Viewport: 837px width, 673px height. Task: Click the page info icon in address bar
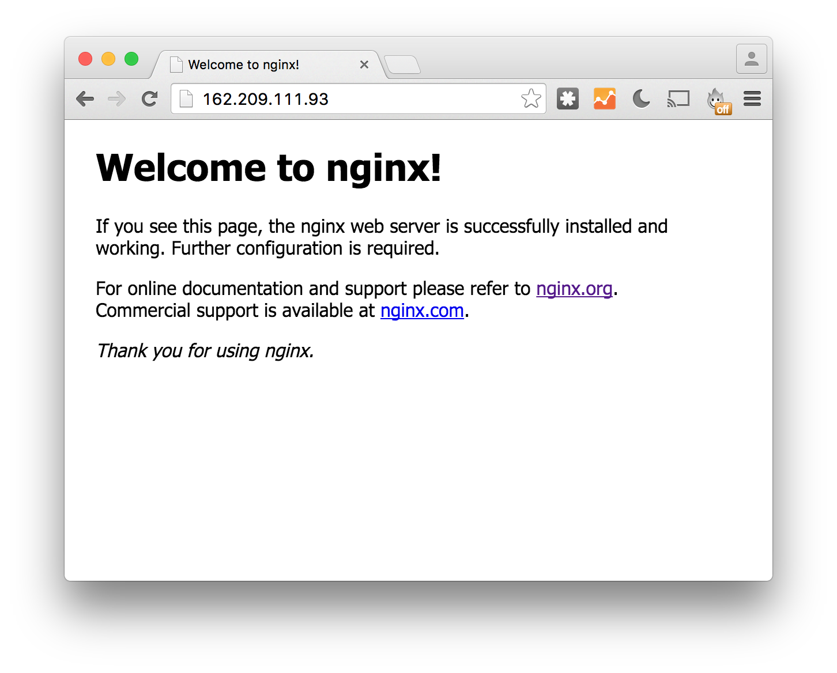coord(186,99)
